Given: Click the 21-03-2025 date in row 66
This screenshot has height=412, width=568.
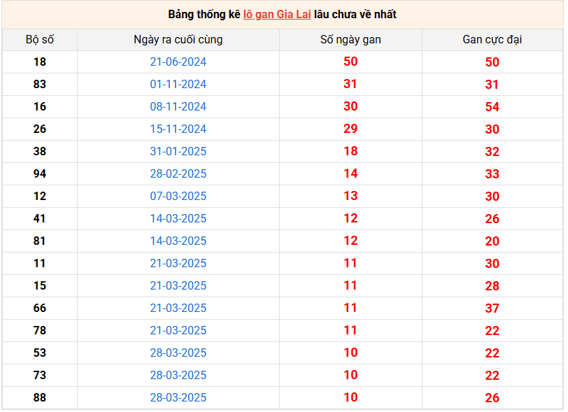Looking at the screenshot, I should (x=178, y=308).
